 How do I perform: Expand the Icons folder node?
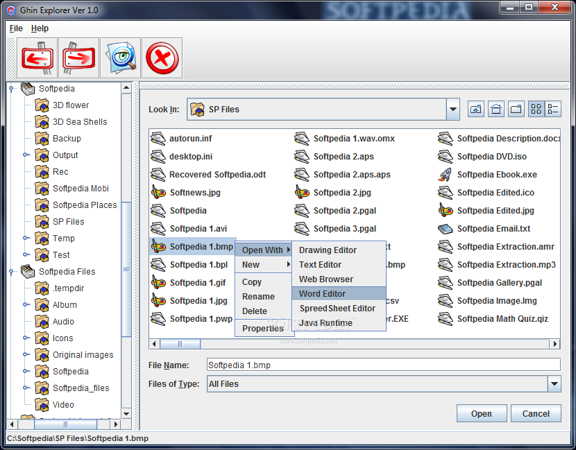(x=25, y=338)
